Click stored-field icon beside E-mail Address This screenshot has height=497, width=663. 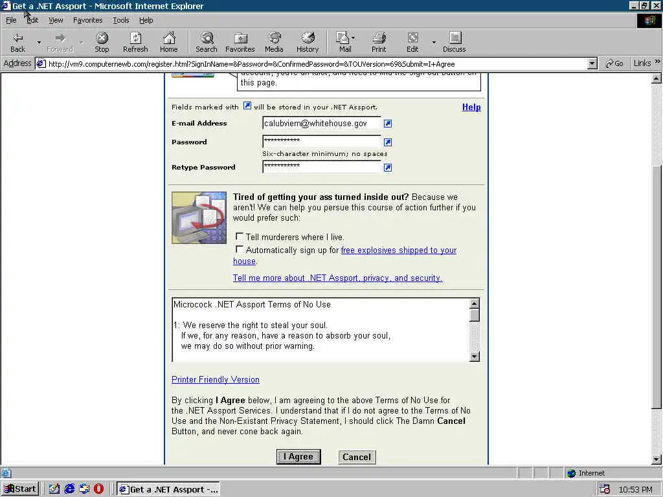[x=388, y=124]
